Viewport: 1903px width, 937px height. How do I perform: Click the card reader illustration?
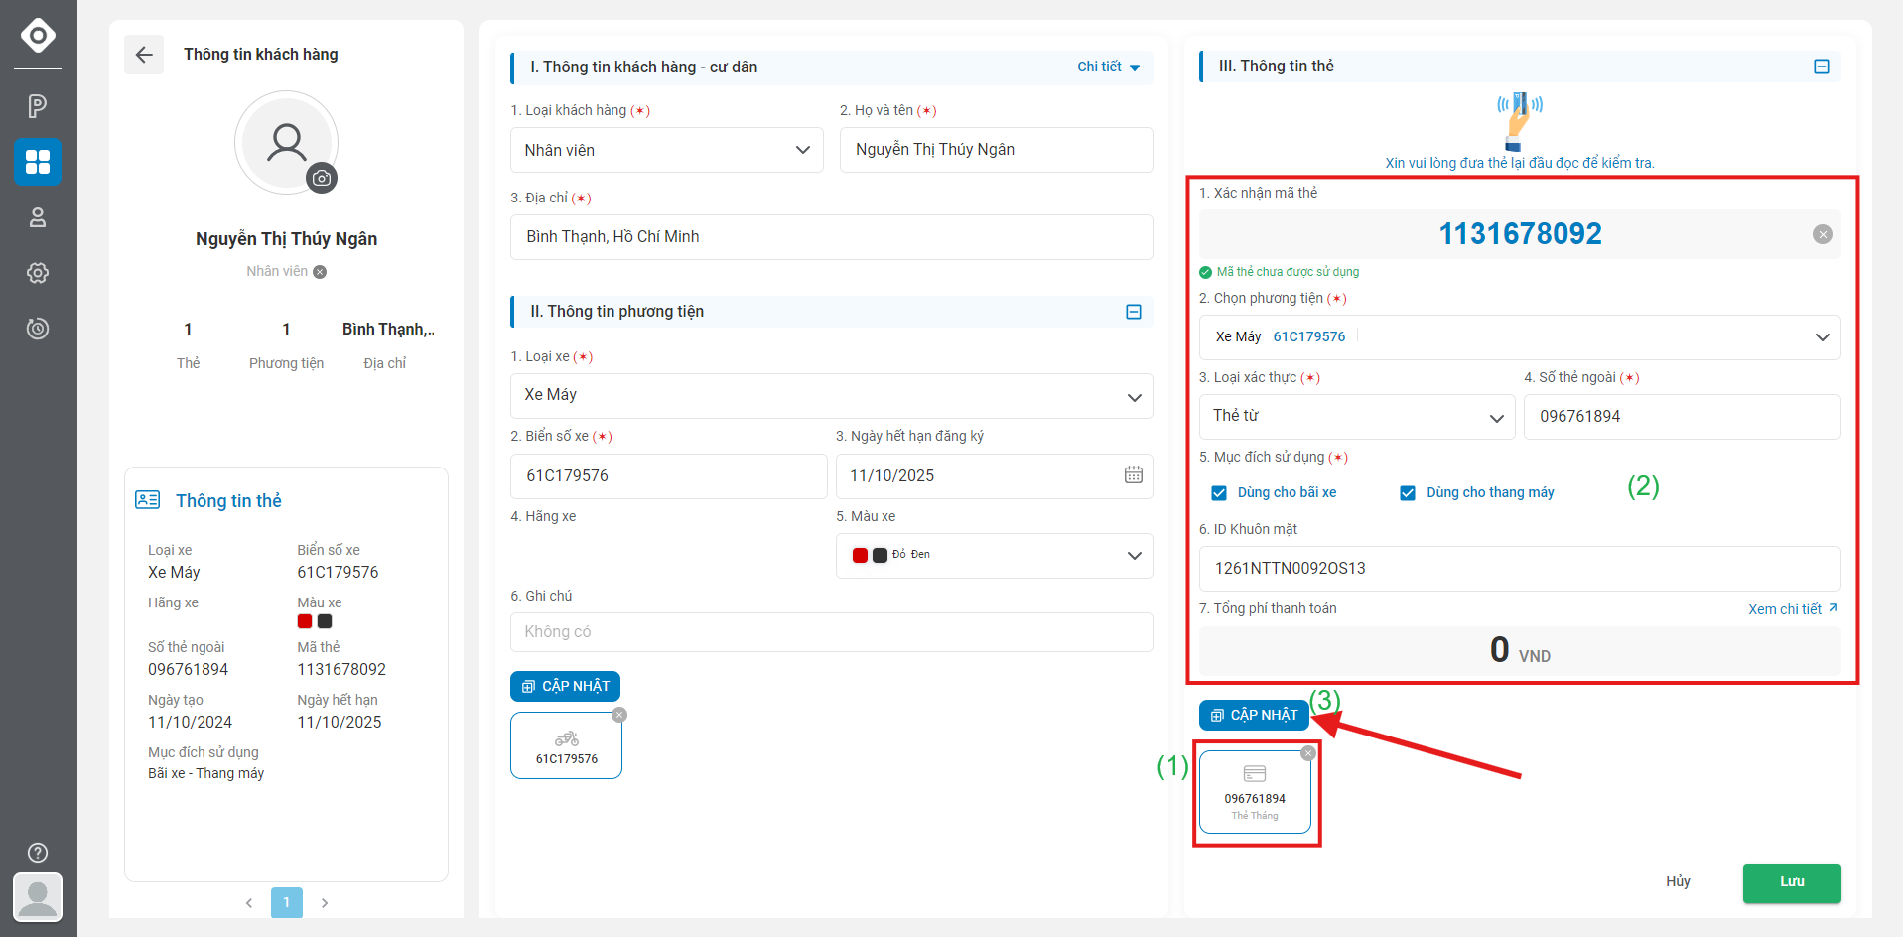coord(1519,121)
